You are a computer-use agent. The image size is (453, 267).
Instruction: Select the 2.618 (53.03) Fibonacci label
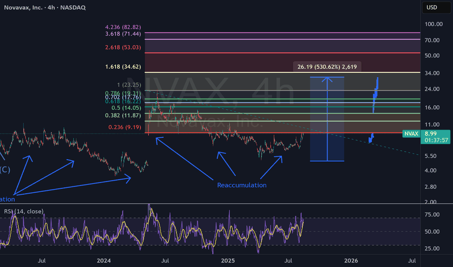[123, 48]
